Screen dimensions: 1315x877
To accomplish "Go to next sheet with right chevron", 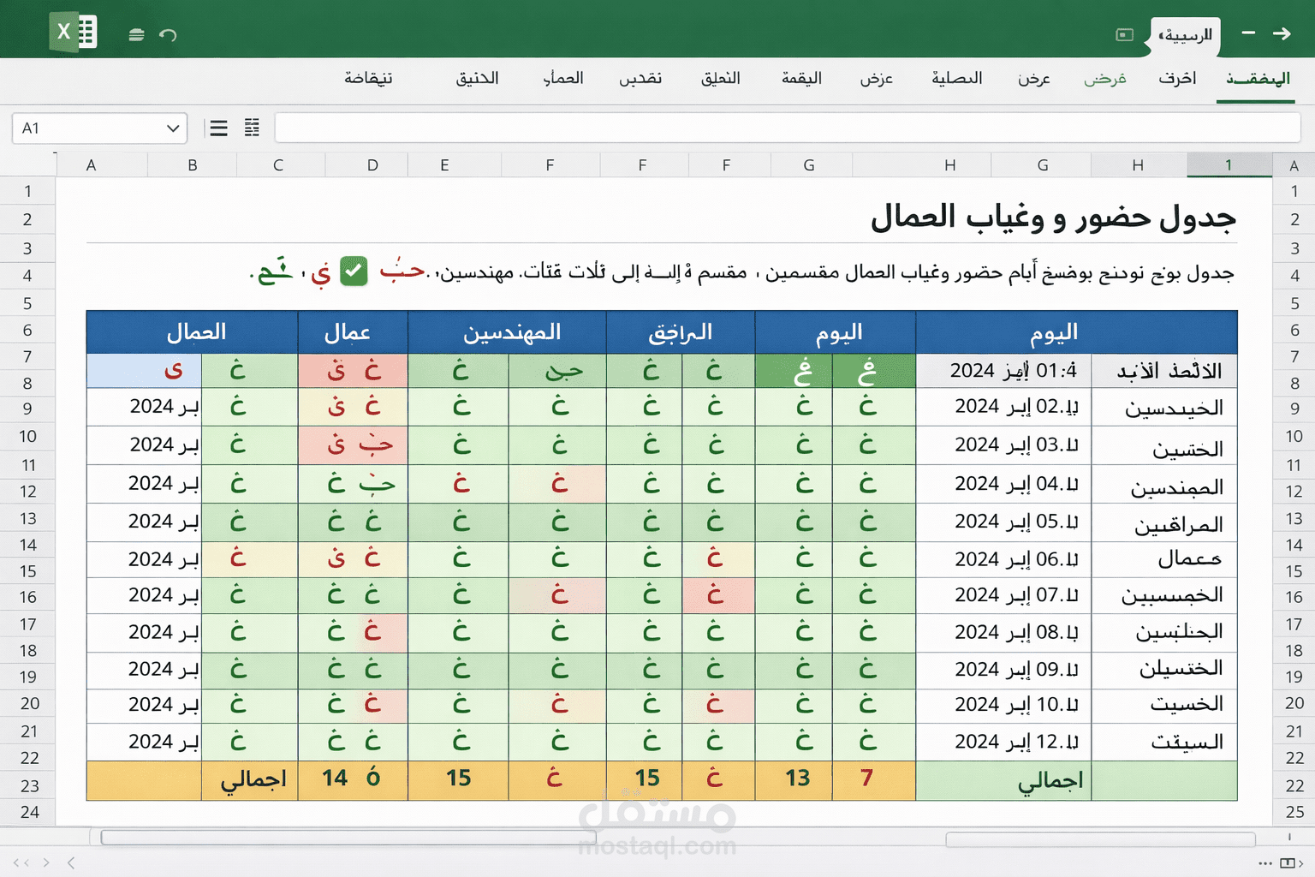I will (x=46, y=862).
